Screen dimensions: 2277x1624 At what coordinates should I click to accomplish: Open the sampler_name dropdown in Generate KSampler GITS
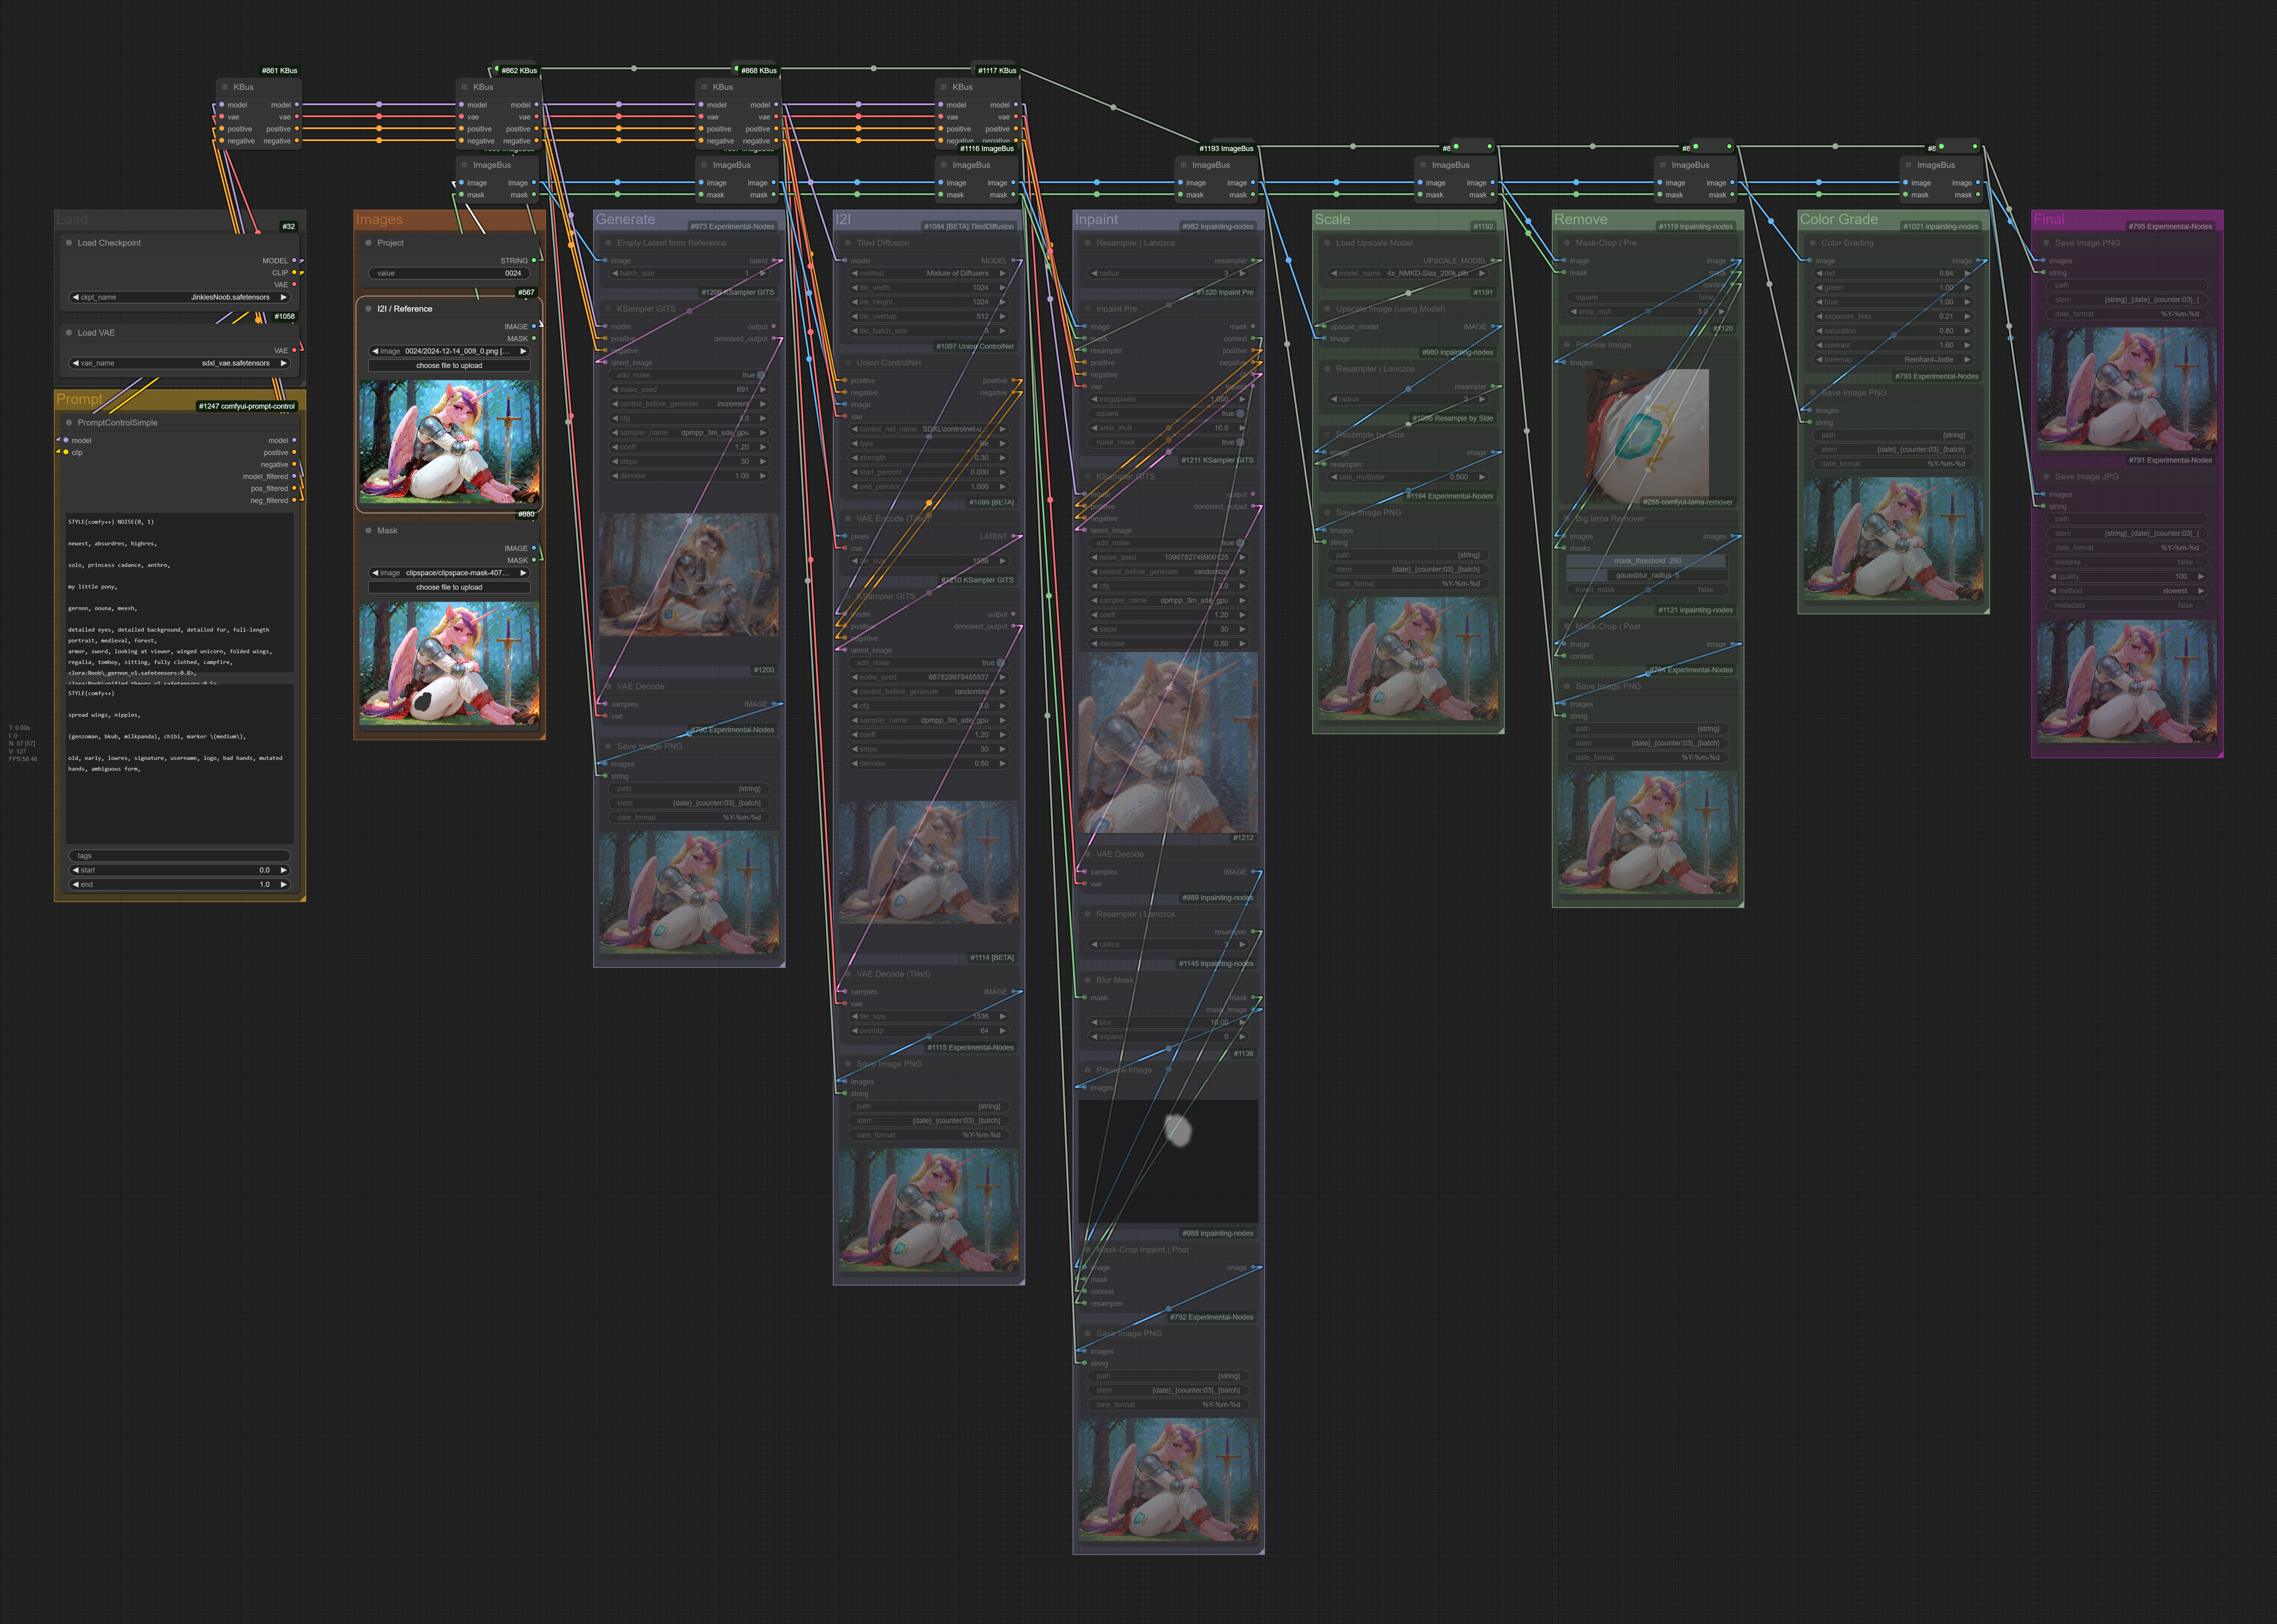click(689, 433)
